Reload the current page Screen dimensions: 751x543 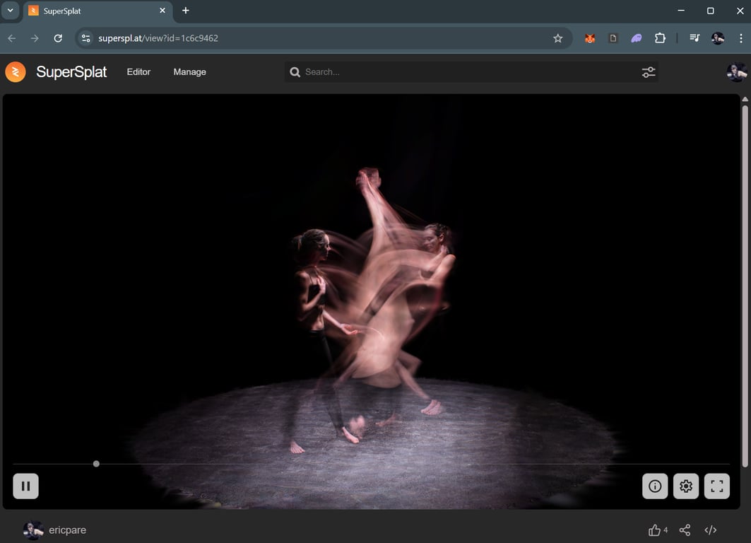coord(58,38)
